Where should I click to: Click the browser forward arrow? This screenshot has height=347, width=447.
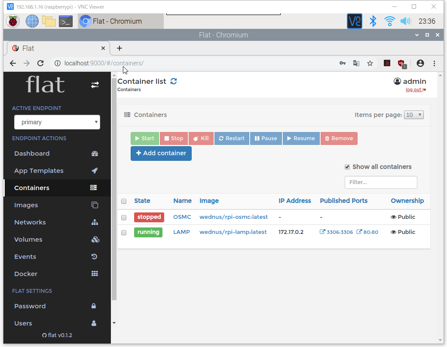pos(27,63)
